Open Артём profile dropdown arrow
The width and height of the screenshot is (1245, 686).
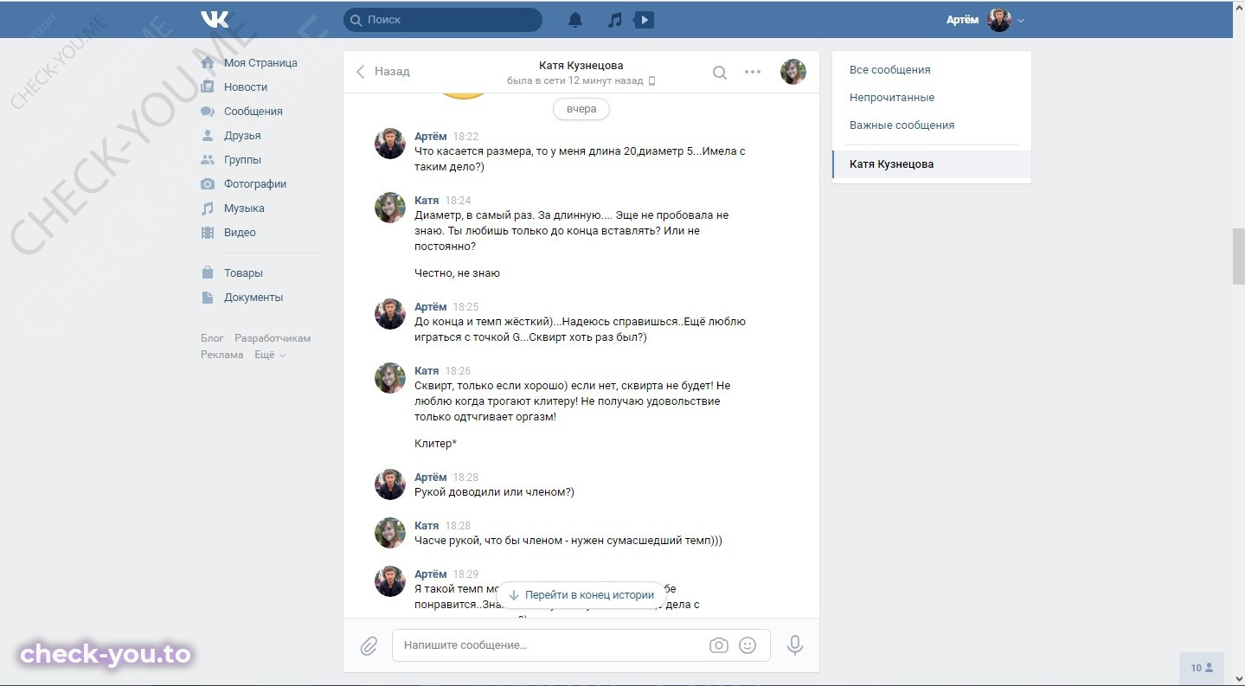click(x=1021, y=21)
